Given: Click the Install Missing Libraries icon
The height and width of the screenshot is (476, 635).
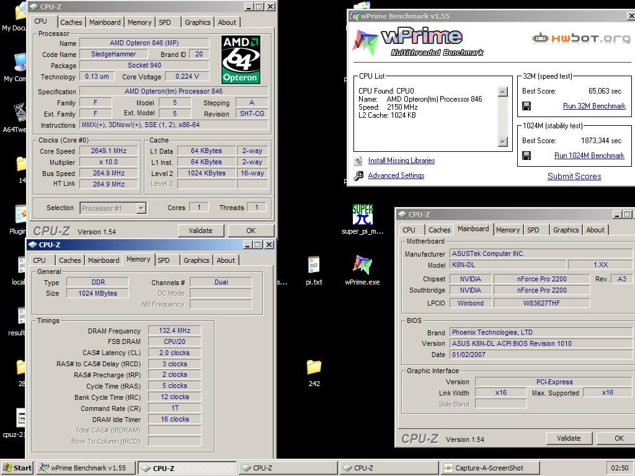Looking at the screenshot, I should (358, 161).
